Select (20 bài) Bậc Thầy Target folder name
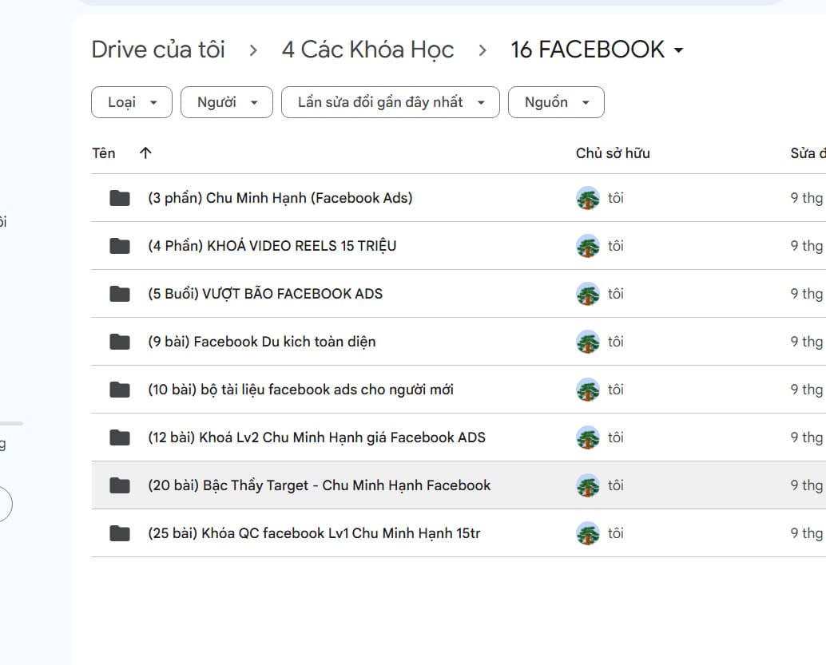This screenshot has width=826, height=665. click(x=320, y=485)
